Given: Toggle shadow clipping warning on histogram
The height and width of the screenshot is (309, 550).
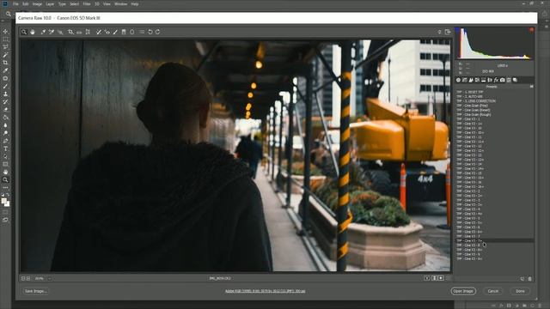Looking at the screenshot, I should coord(457,30).
